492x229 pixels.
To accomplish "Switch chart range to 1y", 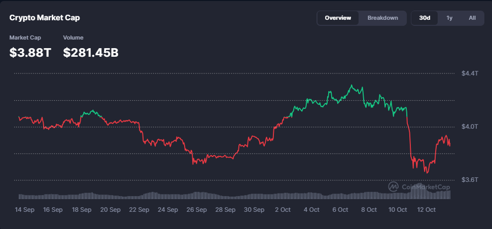I will 449,18.
